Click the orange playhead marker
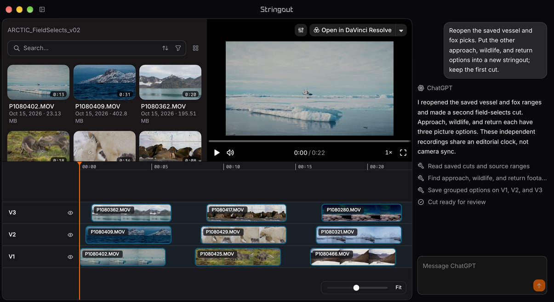Image resolution: width=554 pixels, height=302 pixels. point(80,164)
